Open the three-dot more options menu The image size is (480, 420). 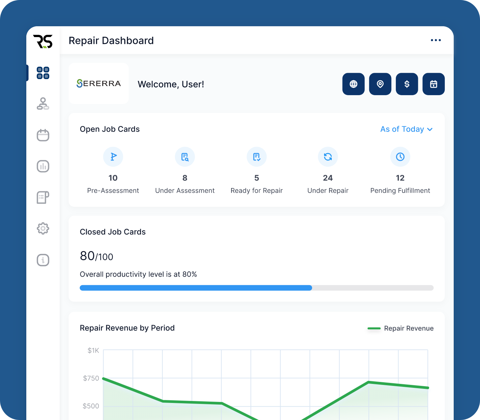coord(436,40)
